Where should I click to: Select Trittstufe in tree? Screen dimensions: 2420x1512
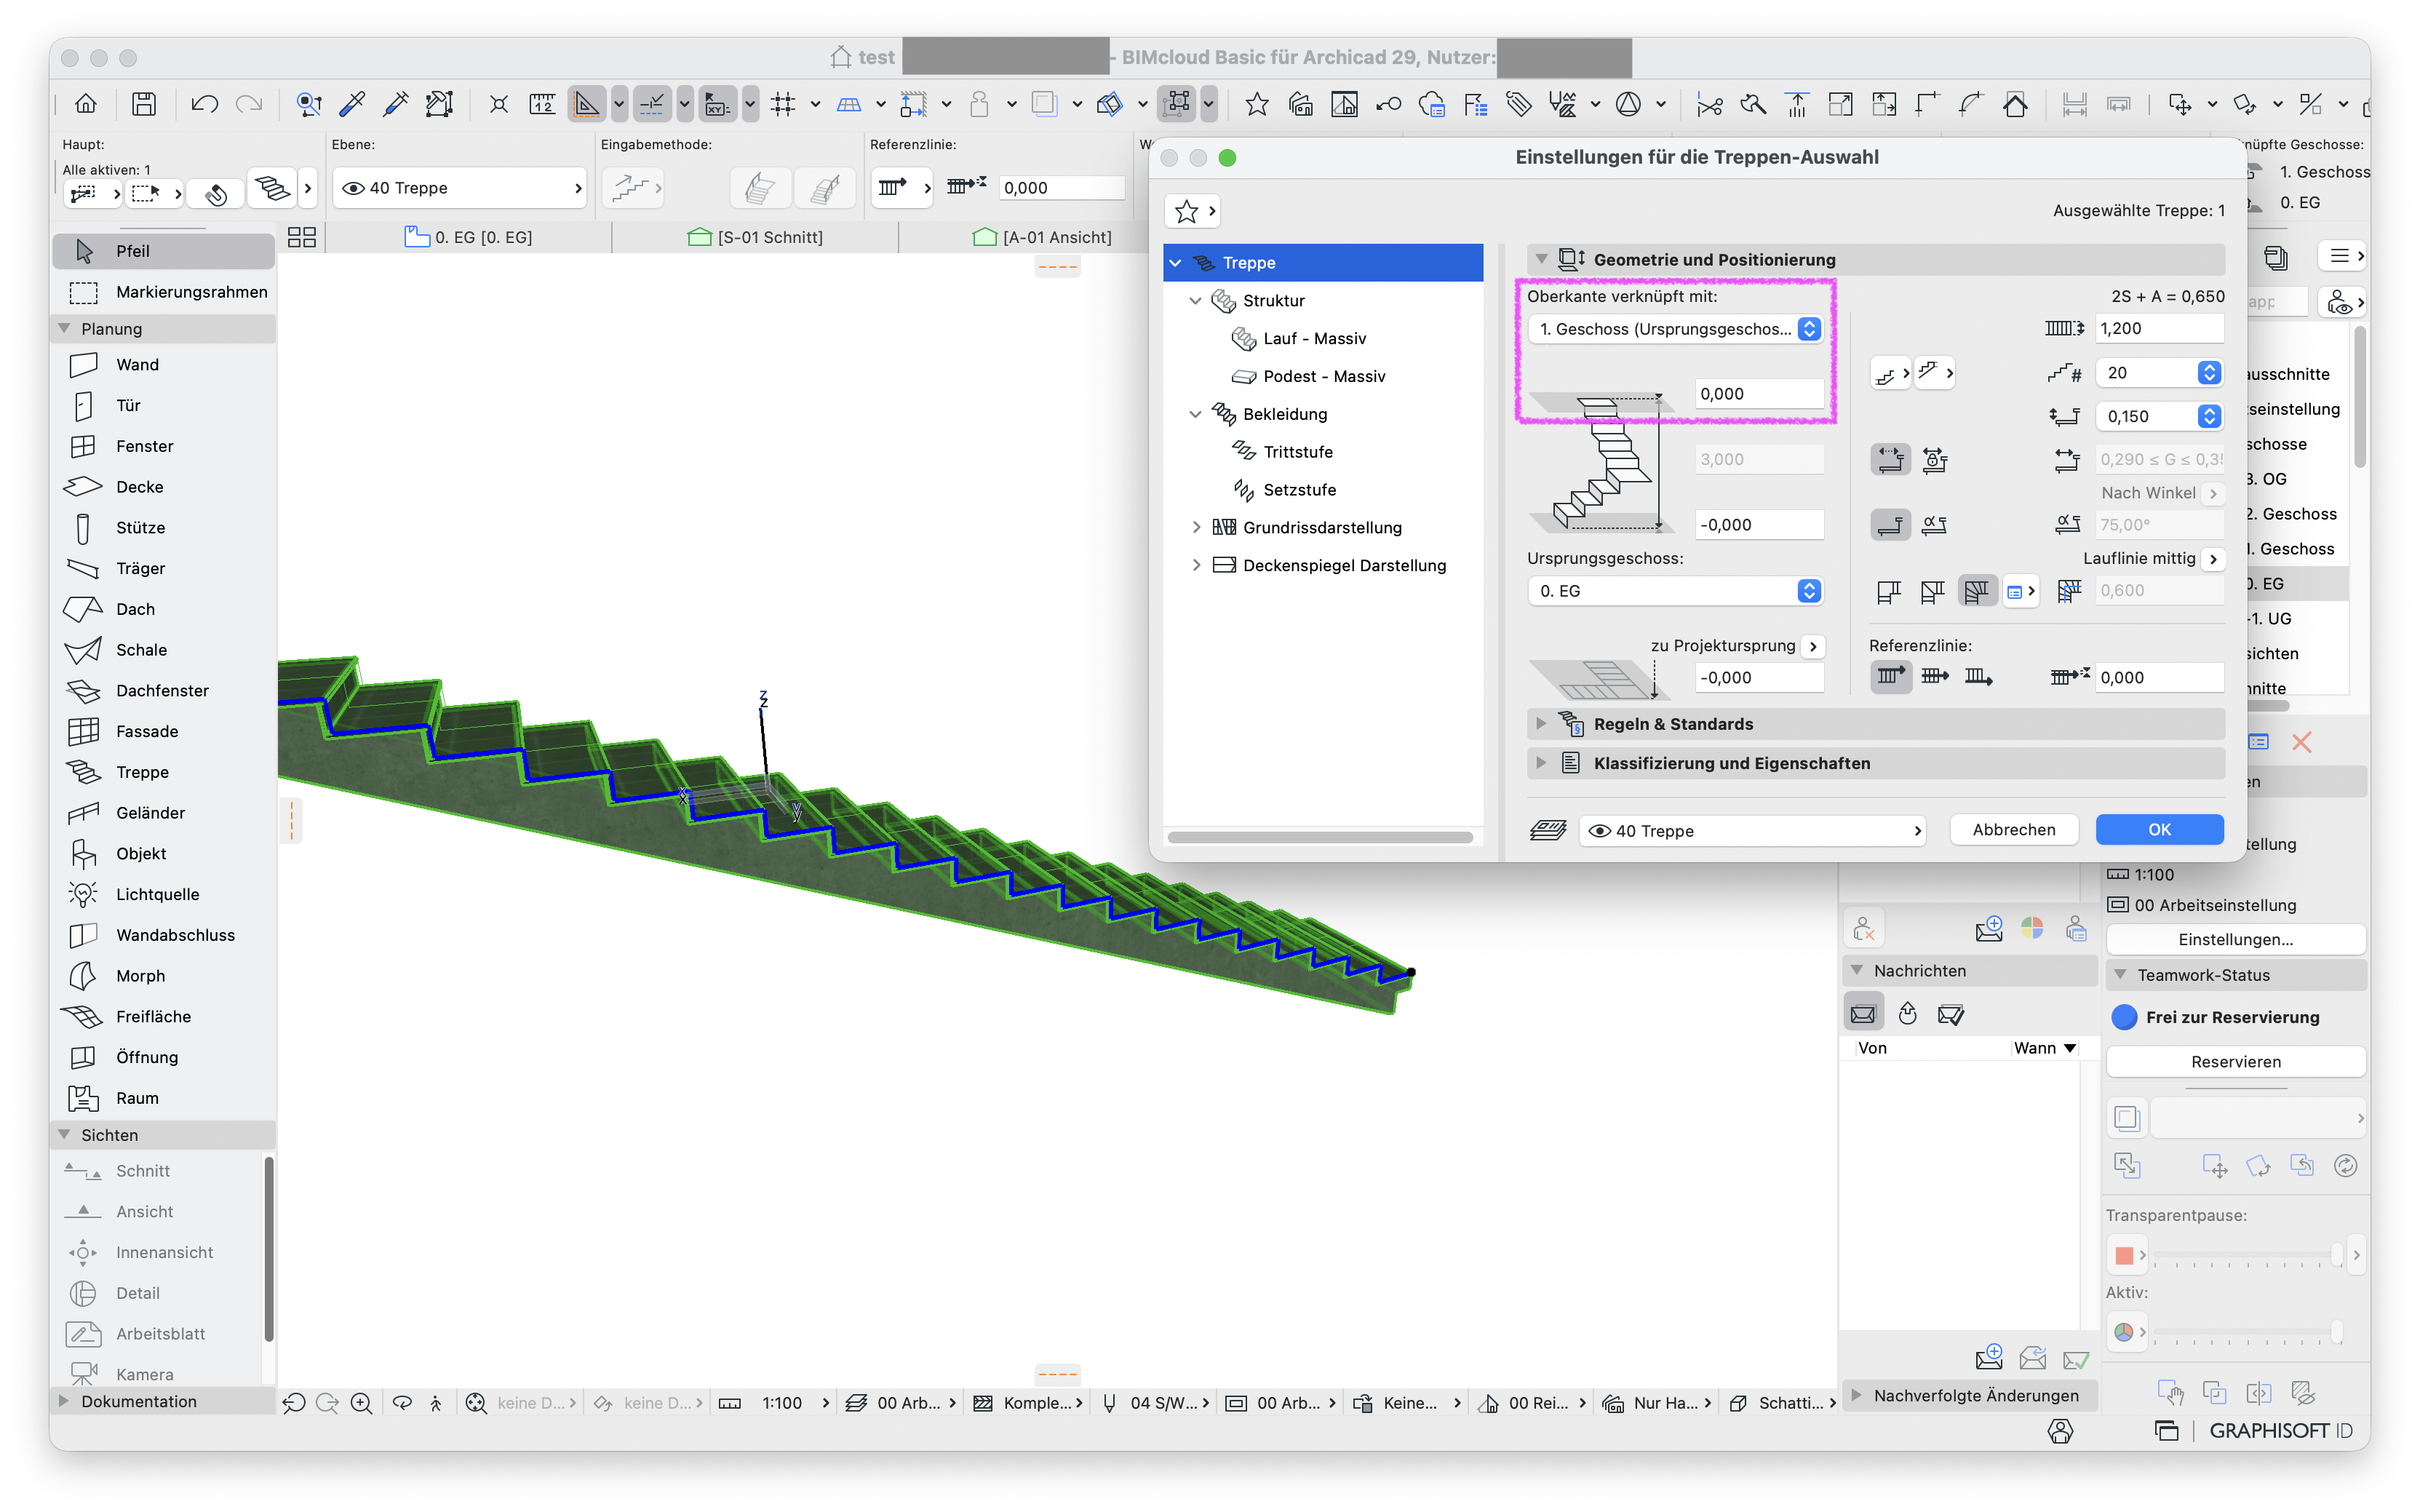pyautogui.click(x=1298, y=452)
